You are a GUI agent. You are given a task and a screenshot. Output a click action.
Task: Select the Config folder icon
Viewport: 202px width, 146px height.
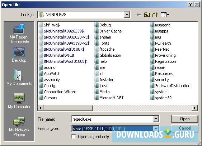41,86
